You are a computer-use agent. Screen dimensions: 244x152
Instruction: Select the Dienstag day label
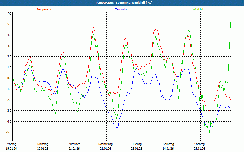43,144
